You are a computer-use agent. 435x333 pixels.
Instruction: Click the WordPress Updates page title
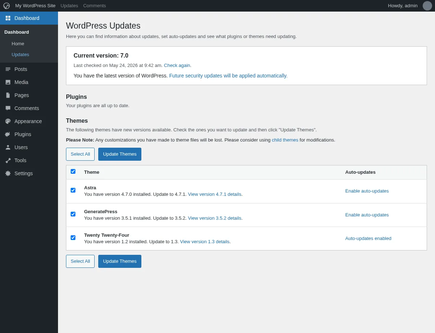click(x=103, y=26)
